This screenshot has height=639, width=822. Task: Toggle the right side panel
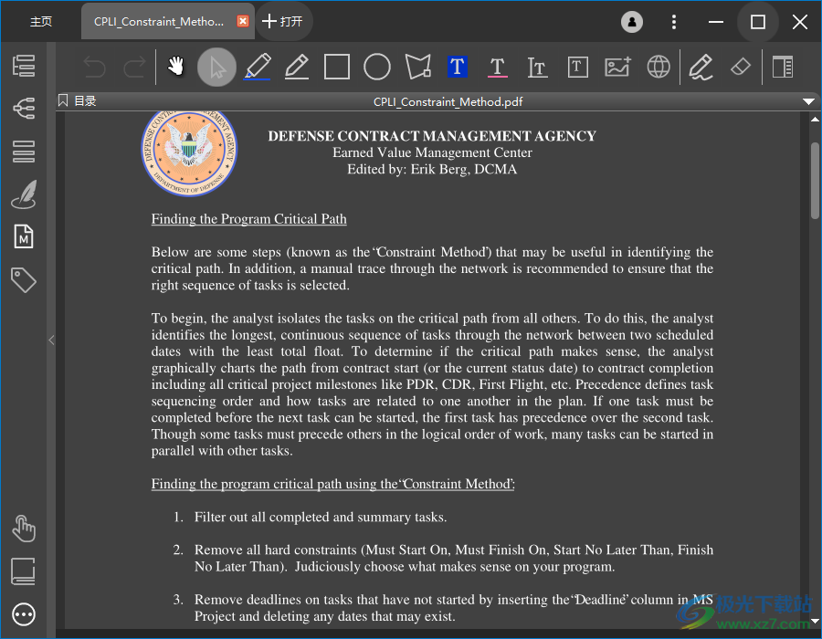[x=782, y=67]
